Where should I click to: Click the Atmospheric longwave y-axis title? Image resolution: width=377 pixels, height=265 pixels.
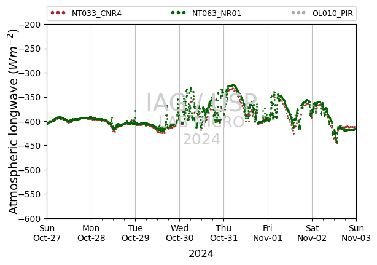pos(14,122)
